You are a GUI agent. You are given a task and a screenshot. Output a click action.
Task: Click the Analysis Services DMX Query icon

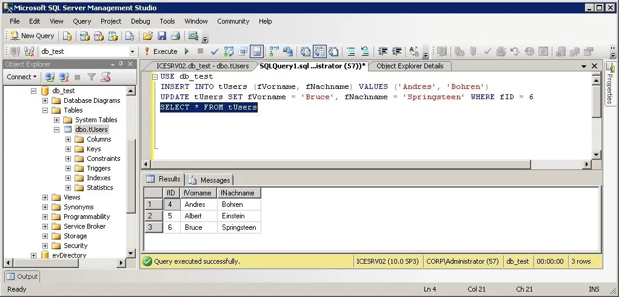pos(99,36)
